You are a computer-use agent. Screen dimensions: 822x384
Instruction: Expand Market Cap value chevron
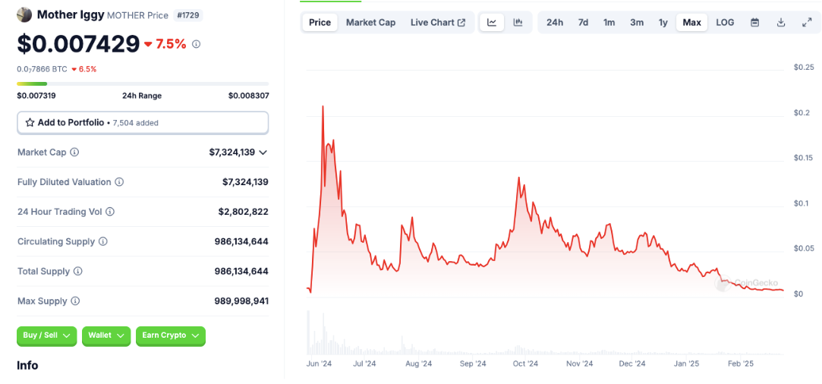point(263,153)
